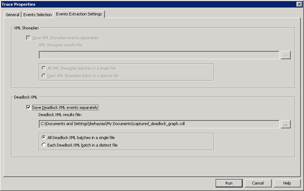The height and width of the screenshot is (191, 304).
Task: Select All XML Showplan batches in single file
Action: [x=44, y=68]
